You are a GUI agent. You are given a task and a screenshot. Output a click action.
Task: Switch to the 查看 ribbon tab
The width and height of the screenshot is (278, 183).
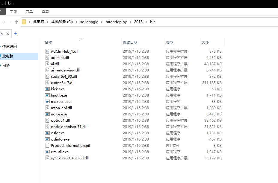click(45, 12)
